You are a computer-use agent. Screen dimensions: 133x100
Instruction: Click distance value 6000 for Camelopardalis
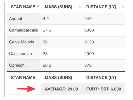click(89, 30)
